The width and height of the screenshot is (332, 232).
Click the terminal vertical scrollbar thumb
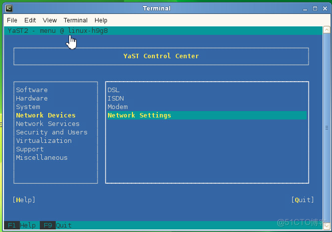click(327, 127)
